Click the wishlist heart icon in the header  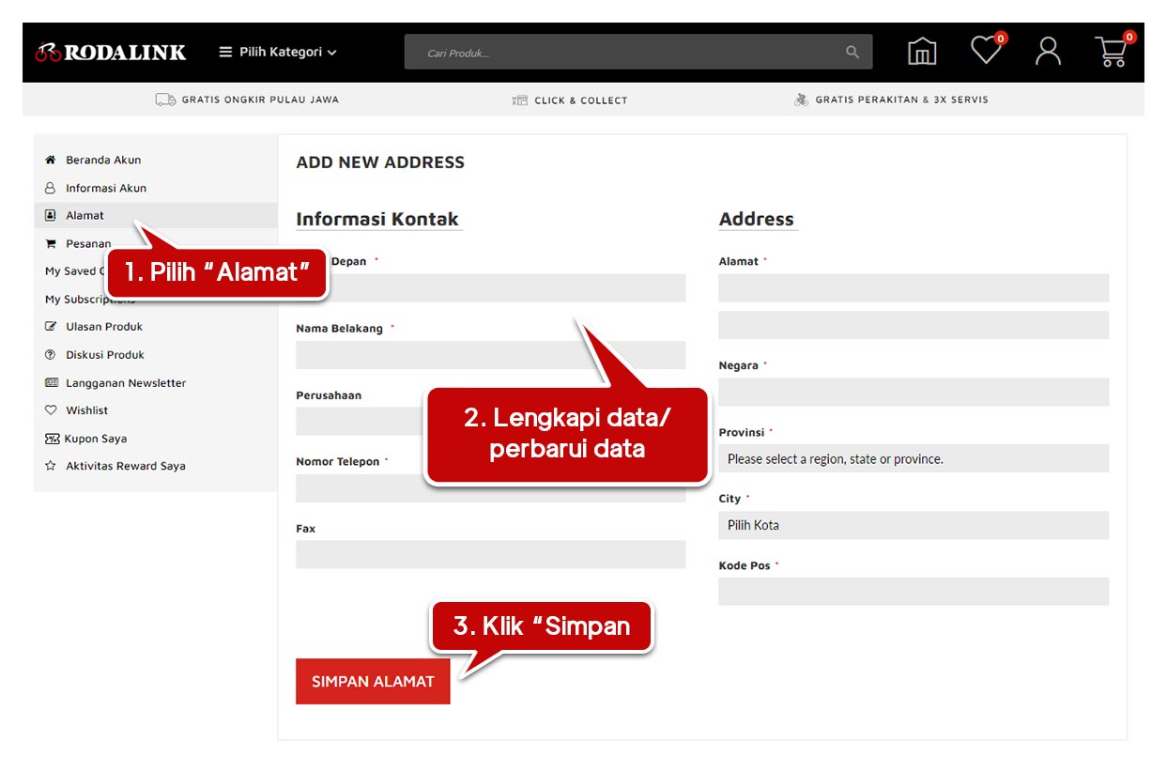pyautogui.click(x=985, y=52)
